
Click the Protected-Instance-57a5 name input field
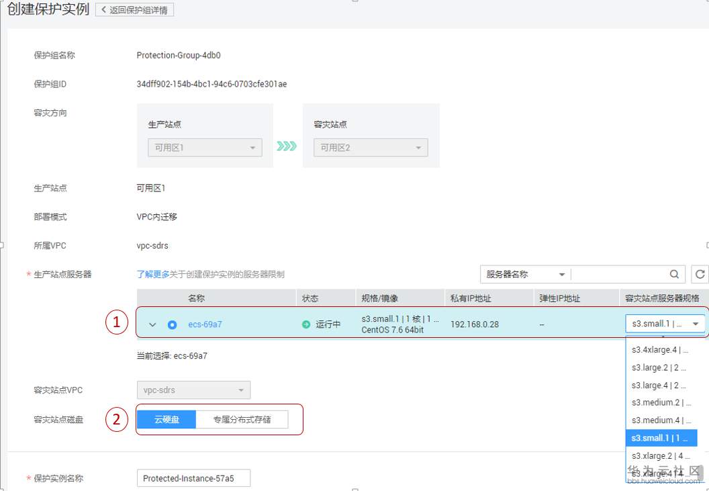point(193,478)
